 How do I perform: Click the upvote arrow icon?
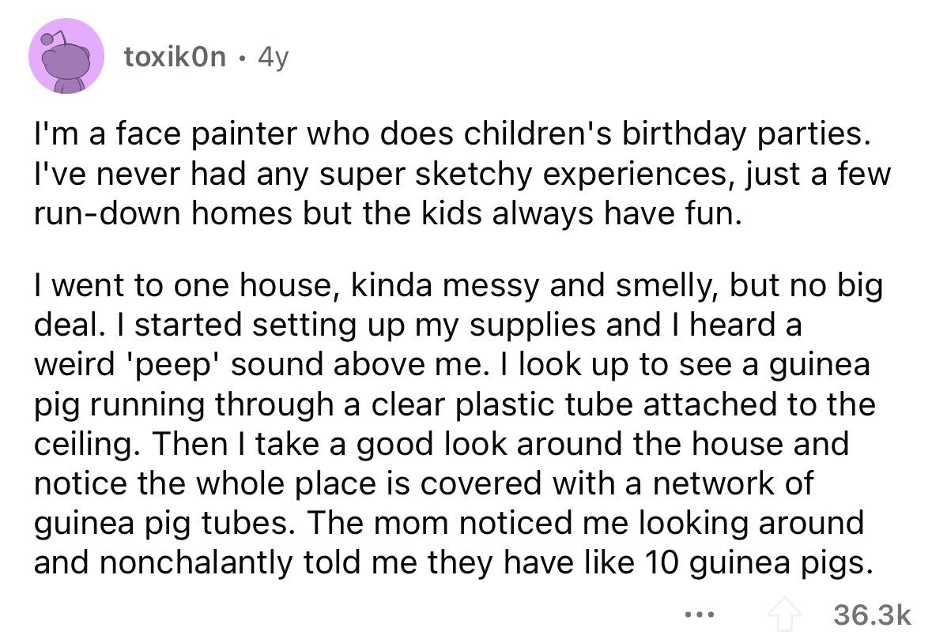coord(786,615)
